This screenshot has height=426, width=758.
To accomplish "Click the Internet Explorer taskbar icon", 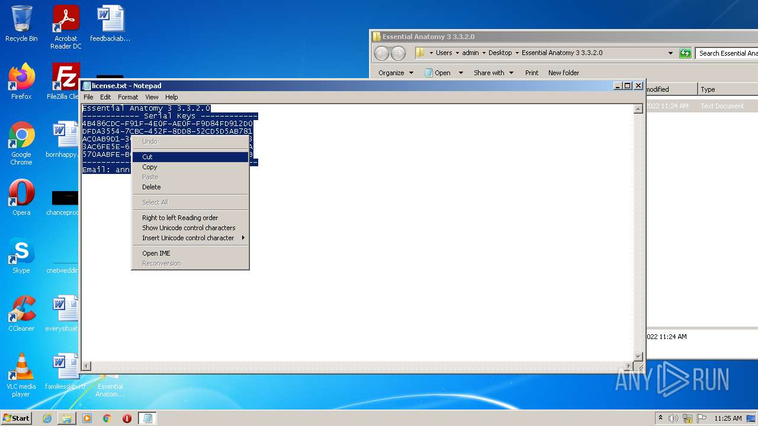I will [47, 418].
